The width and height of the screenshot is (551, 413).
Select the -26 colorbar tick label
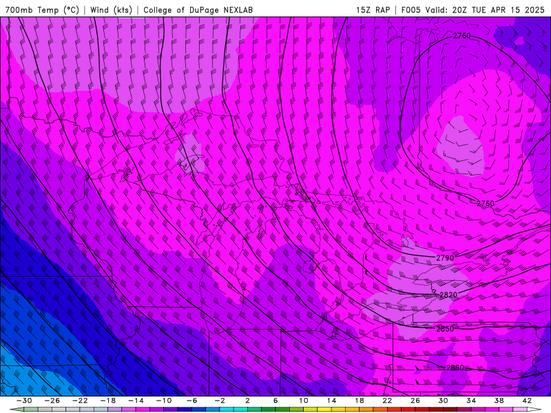point(52,401)
